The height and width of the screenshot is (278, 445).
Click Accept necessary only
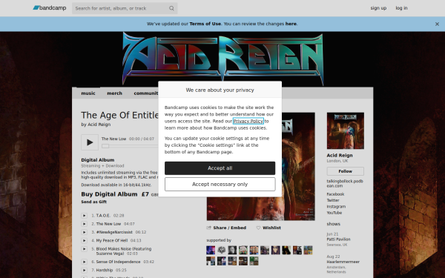point(220,185)
